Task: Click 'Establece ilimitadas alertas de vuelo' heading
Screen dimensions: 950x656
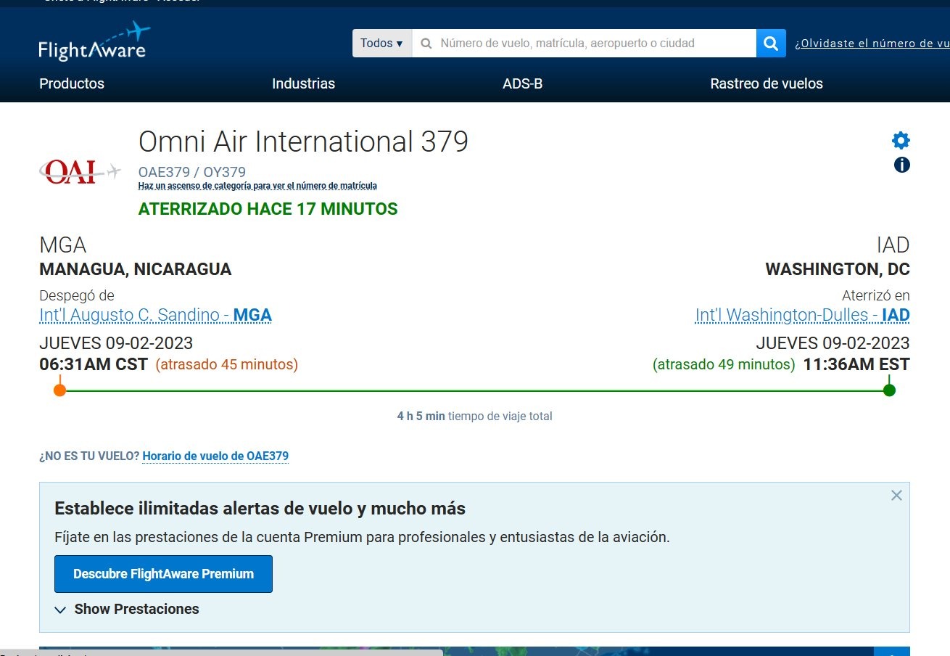Action: point(260,509)
